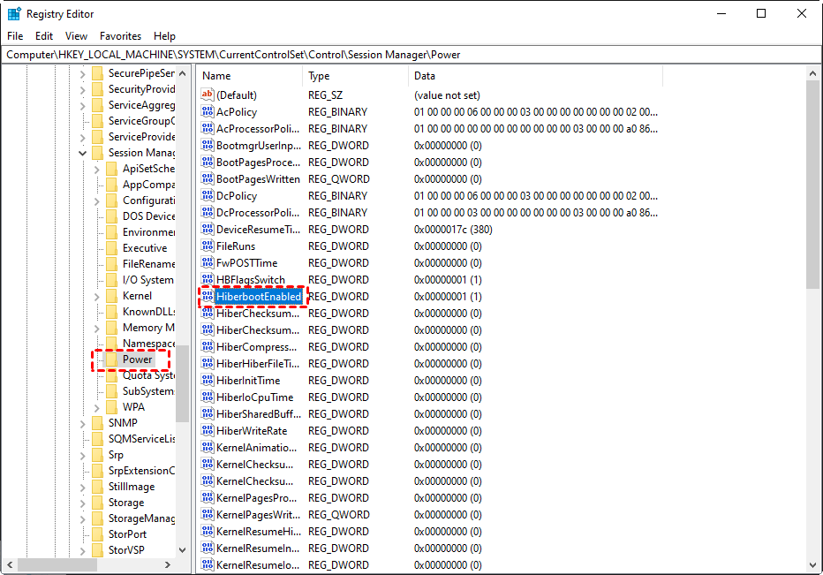The height and width of the screenshot is (575, 823).
Task: Open the View menu
Action: pos(76,35)
